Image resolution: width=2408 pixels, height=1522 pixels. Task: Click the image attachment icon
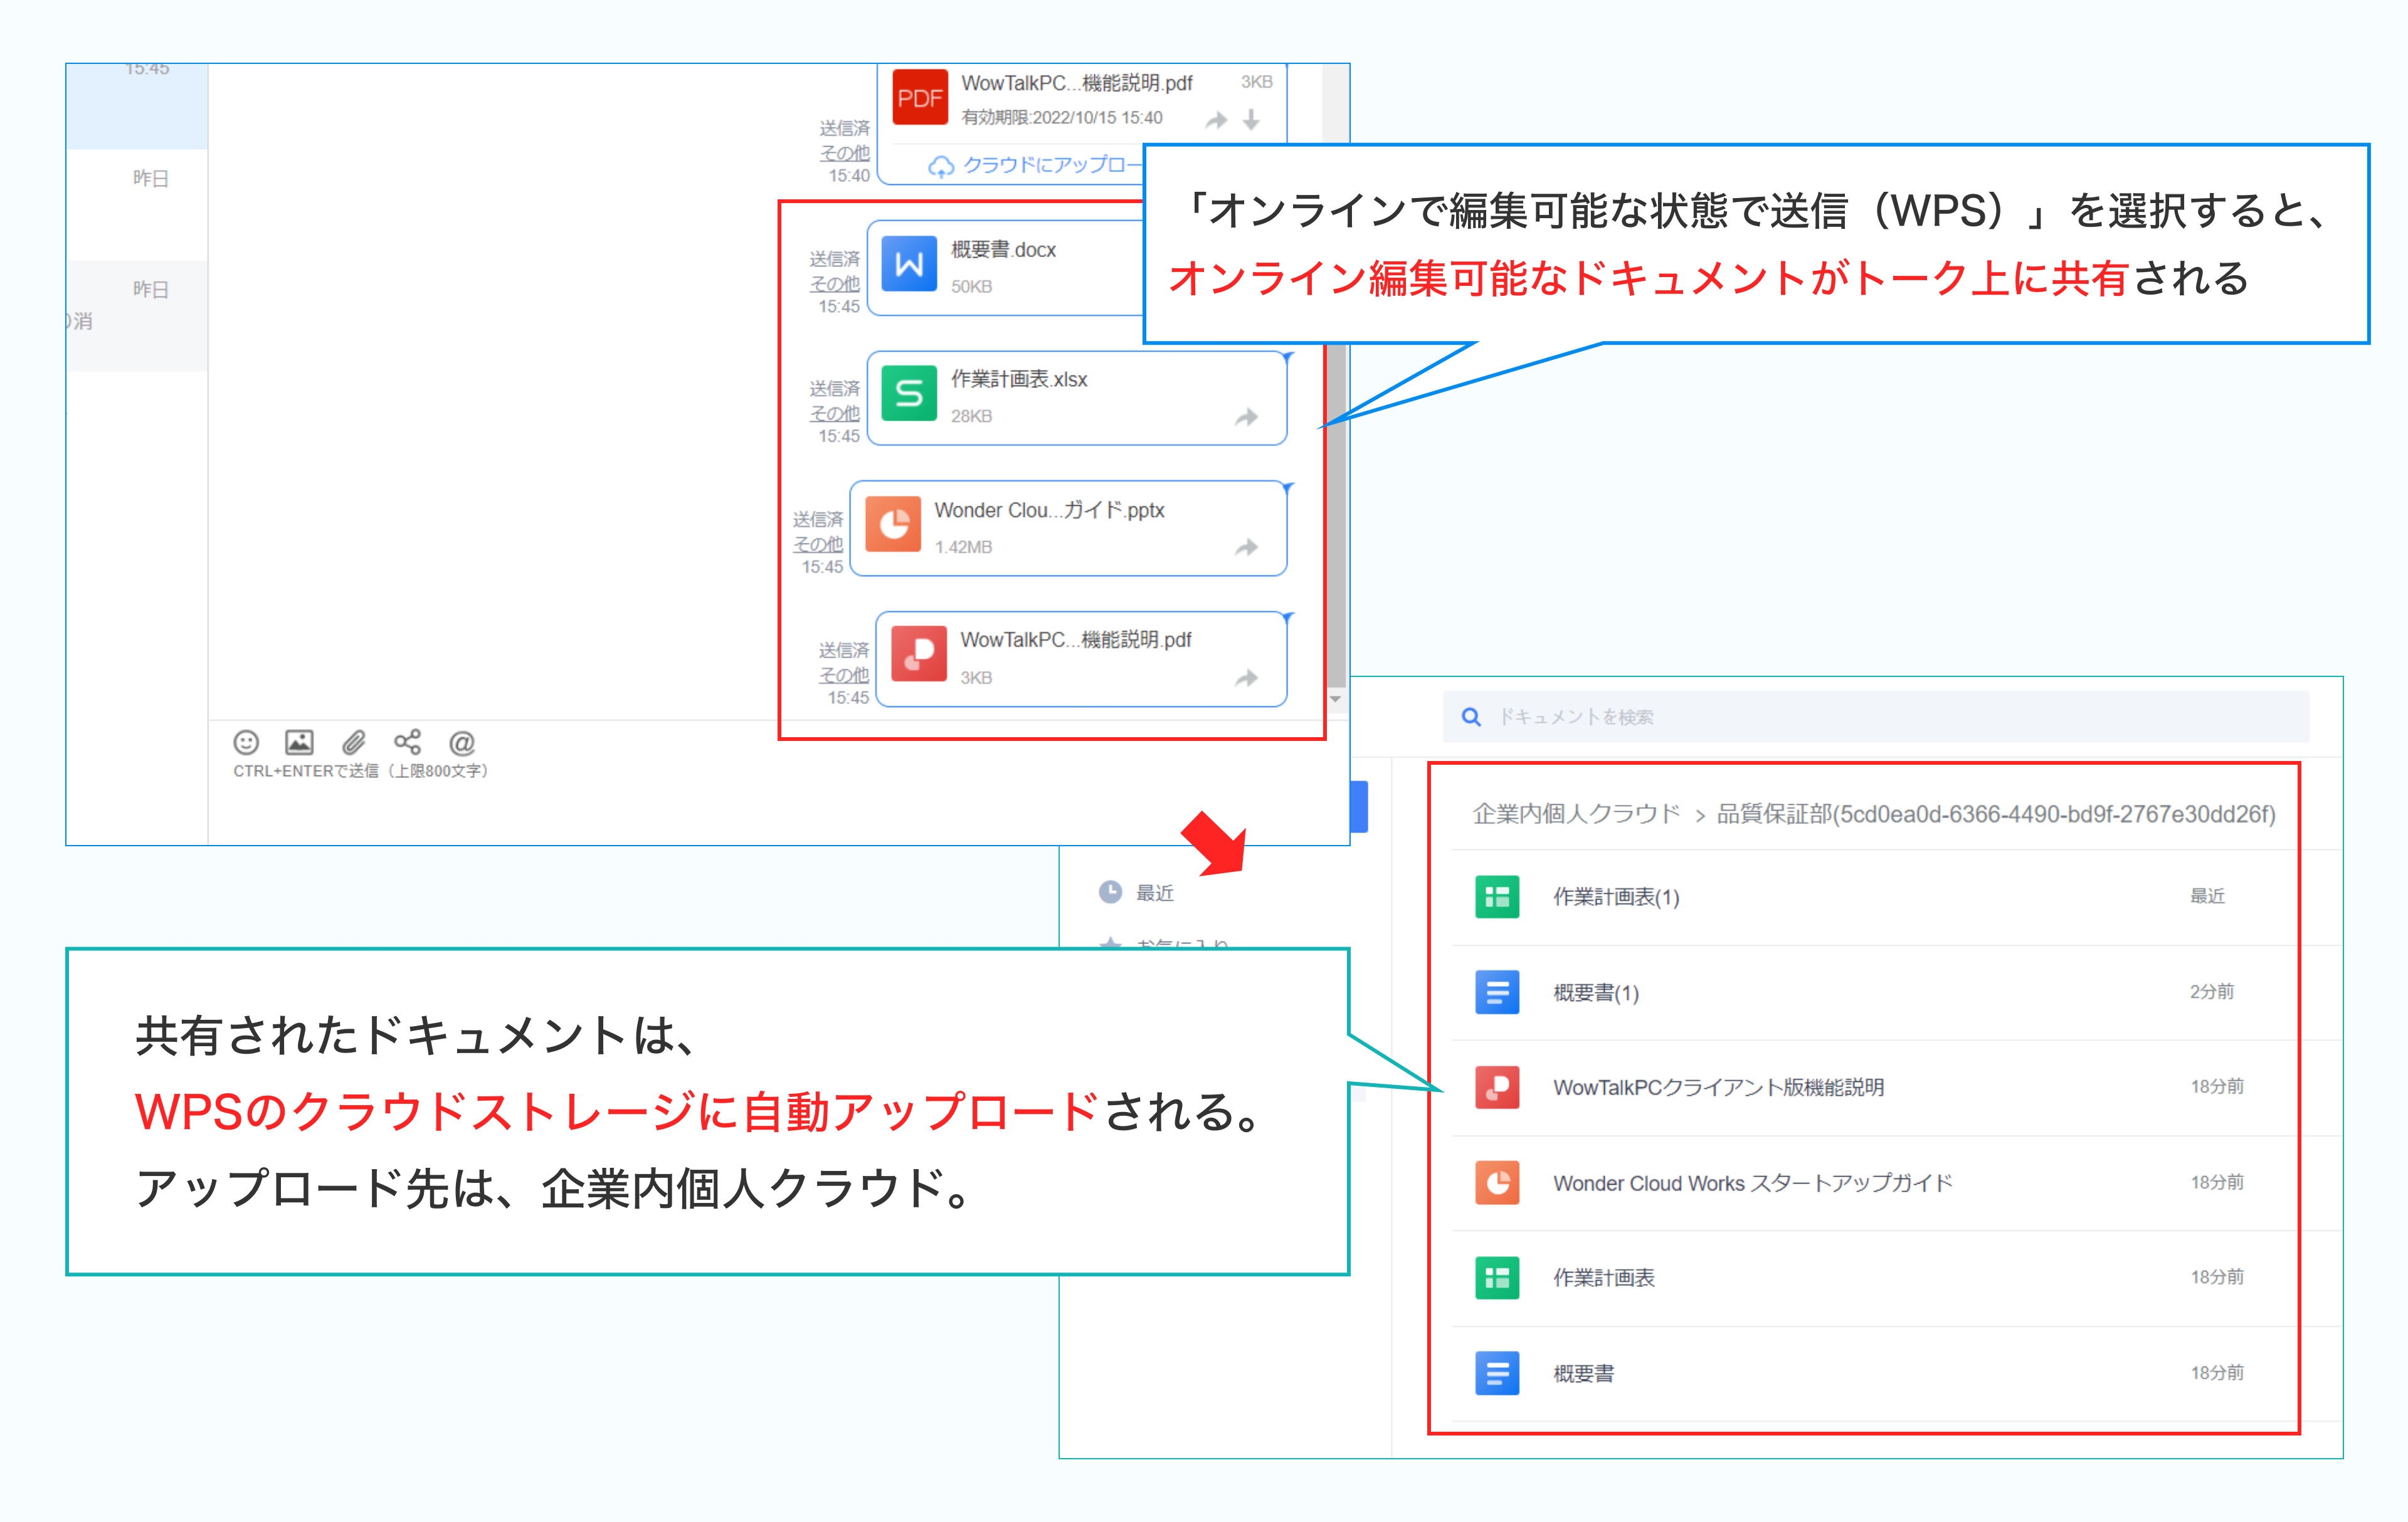pos(299,743)
